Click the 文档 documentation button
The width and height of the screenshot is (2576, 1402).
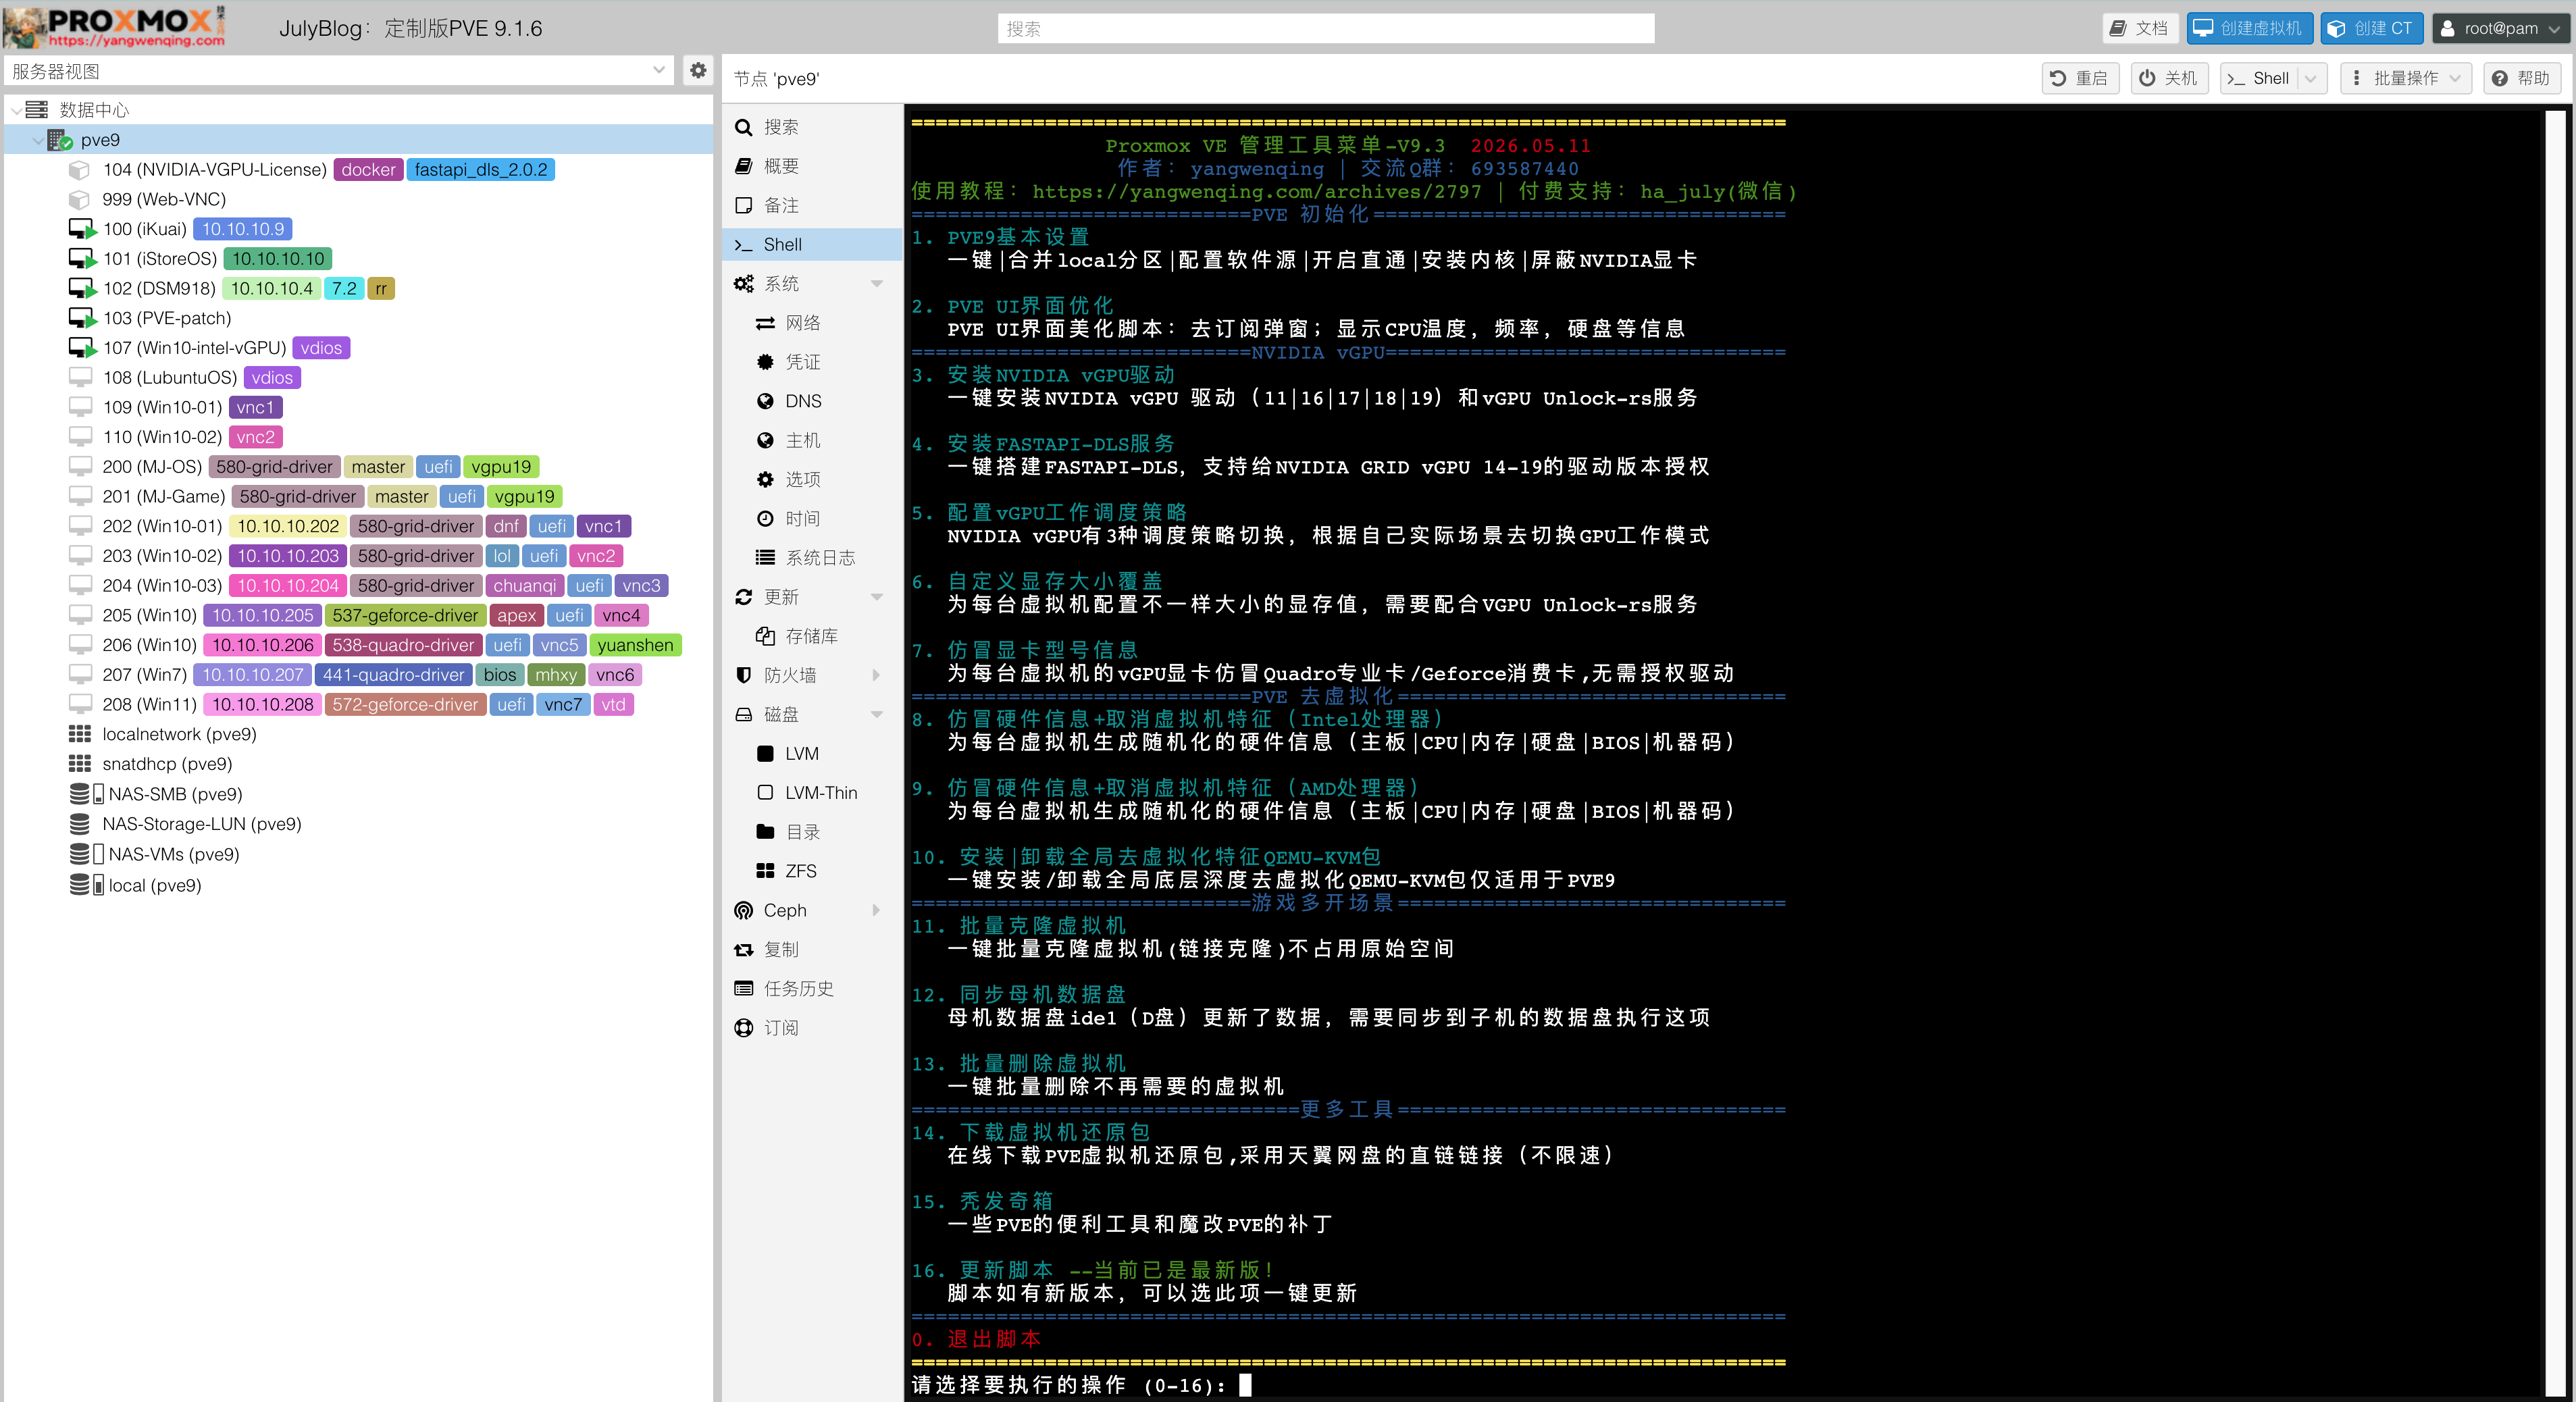coord(2139,28)
